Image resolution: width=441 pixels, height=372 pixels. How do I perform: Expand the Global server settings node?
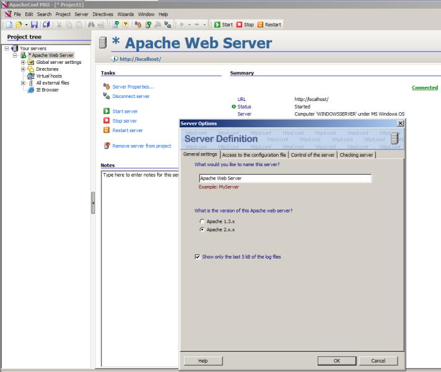coord(23,62)
